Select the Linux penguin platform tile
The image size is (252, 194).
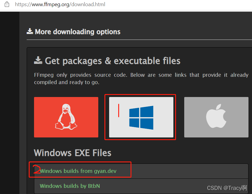(x=66, y=117)
